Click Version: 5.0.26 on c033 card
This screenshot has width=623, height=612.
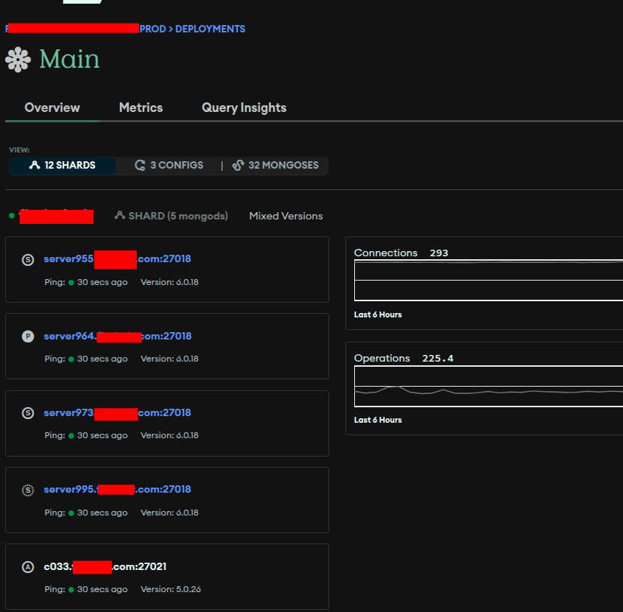click(170, 589)
